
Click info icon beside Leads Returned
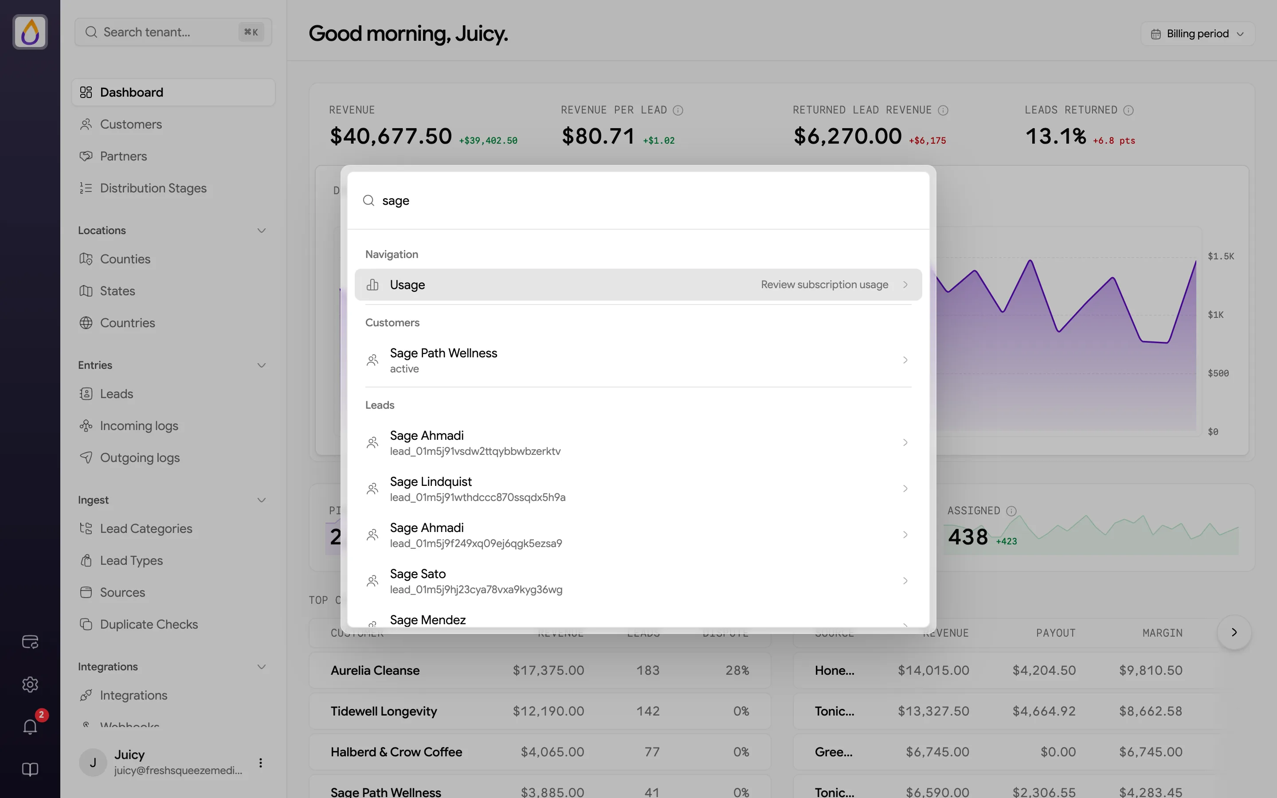(x=1128, y=110)
